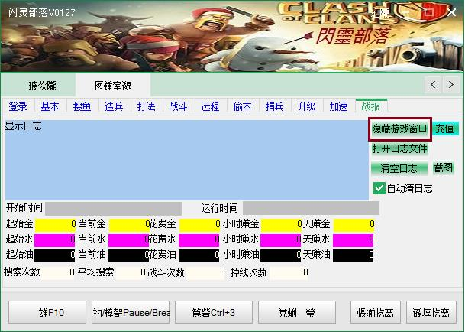The height and width of the screenshot is (332, 465).
Task: Click the yellow 天赚金 value box
Action: 354,225
